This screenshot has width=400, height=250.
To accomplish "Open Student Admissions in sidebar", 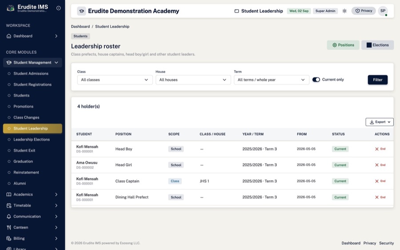I will [32, 73].
